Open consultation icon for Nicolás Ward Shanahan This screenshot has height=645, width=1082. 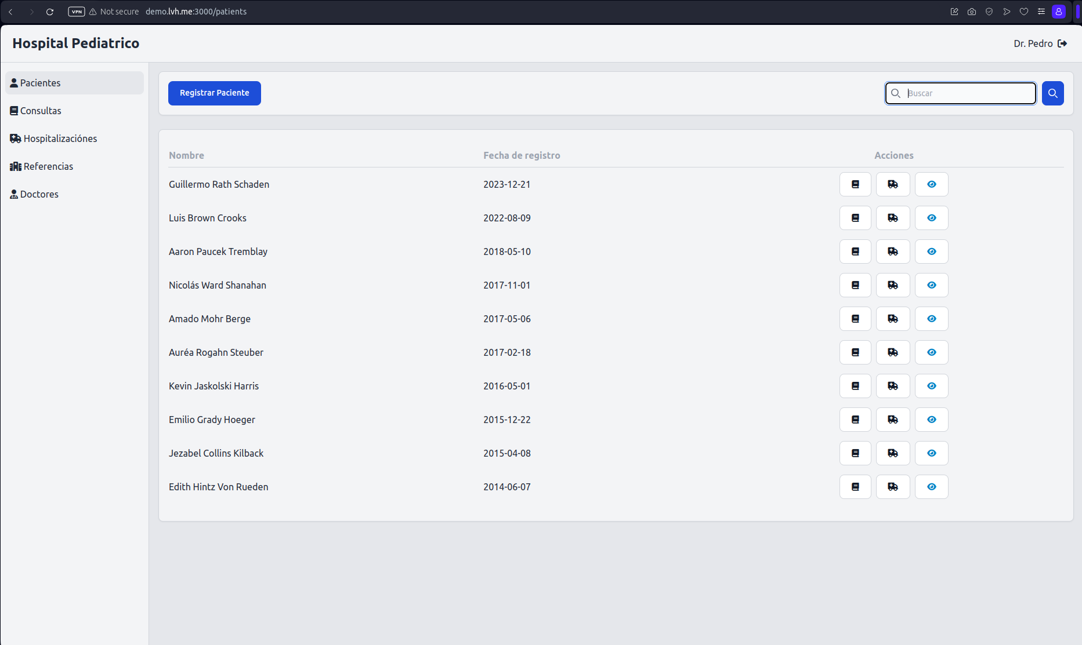click(x=855, y=285)
